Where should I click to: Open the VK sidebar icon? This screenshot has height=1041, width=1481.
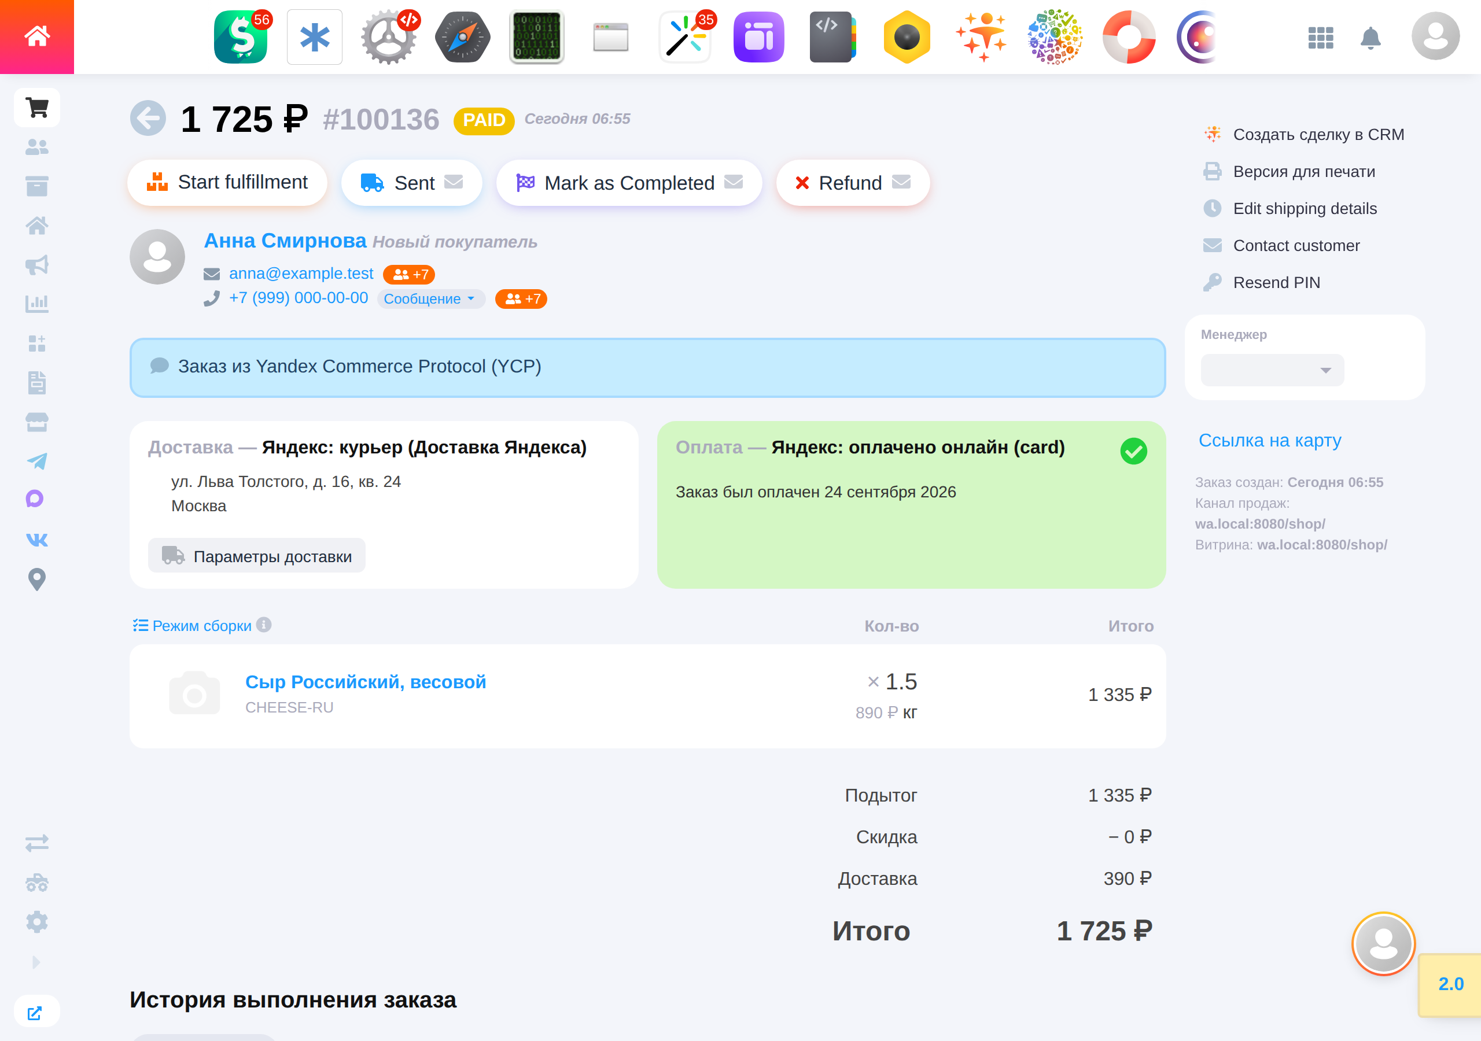point(37,539)
